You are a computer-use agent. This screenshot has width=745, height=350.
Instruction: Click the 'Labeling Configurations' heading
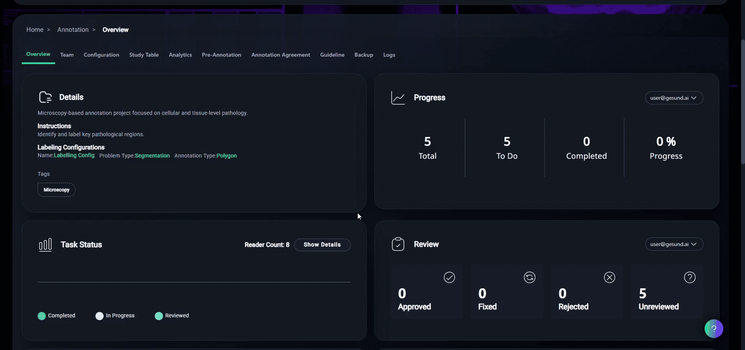click(x=71, y=147)
